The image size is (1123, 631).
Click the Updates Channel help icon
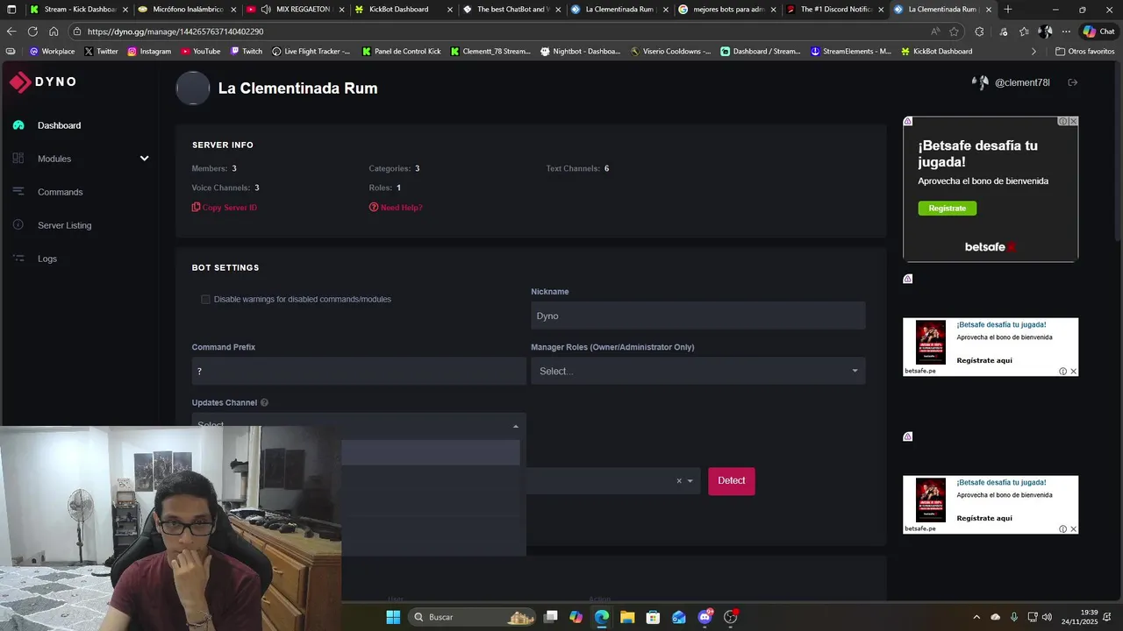pyautogui.click(x=264, y=403)
